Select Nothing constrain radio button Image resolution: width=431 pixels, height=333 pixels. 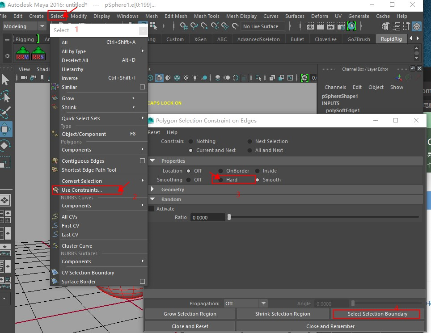tap(190, 141)
